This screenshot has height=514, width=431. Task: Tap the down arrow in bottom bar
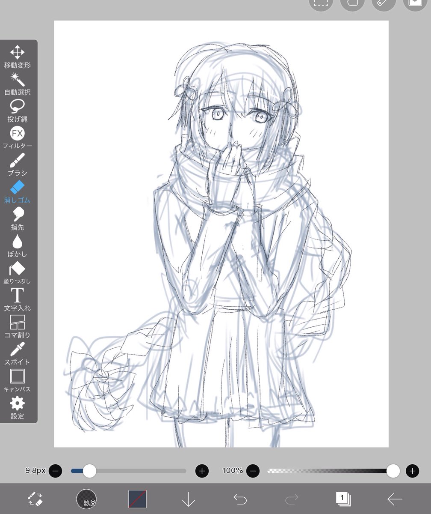click(x=189, y=499)
